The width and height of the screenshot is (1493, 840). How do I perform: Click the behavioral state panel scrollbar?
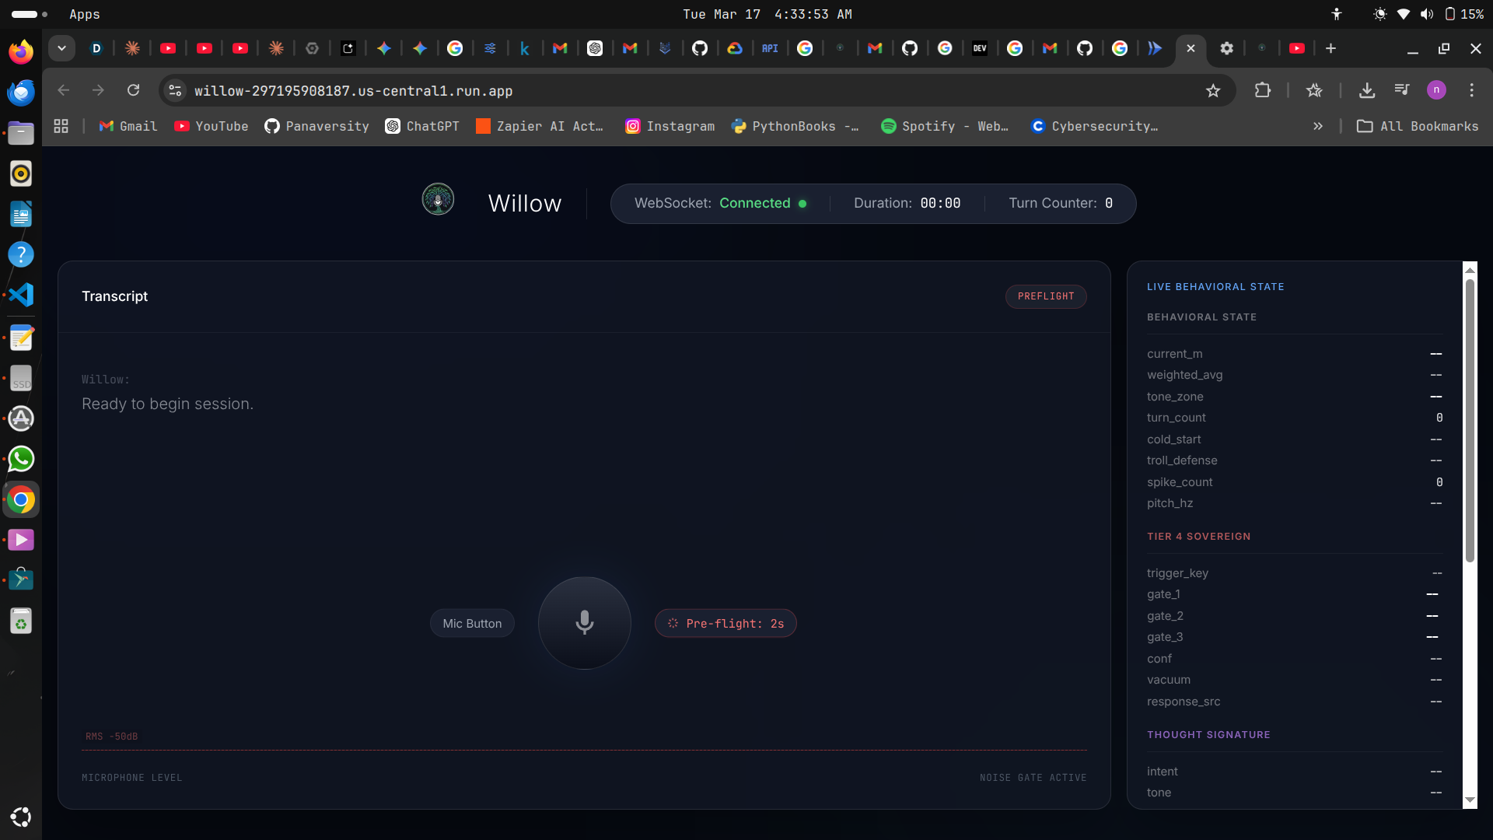coord(1470,420)
